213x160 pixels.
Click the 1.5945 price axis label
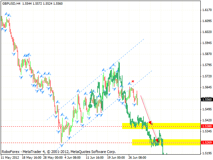click(x=207, y=43)
